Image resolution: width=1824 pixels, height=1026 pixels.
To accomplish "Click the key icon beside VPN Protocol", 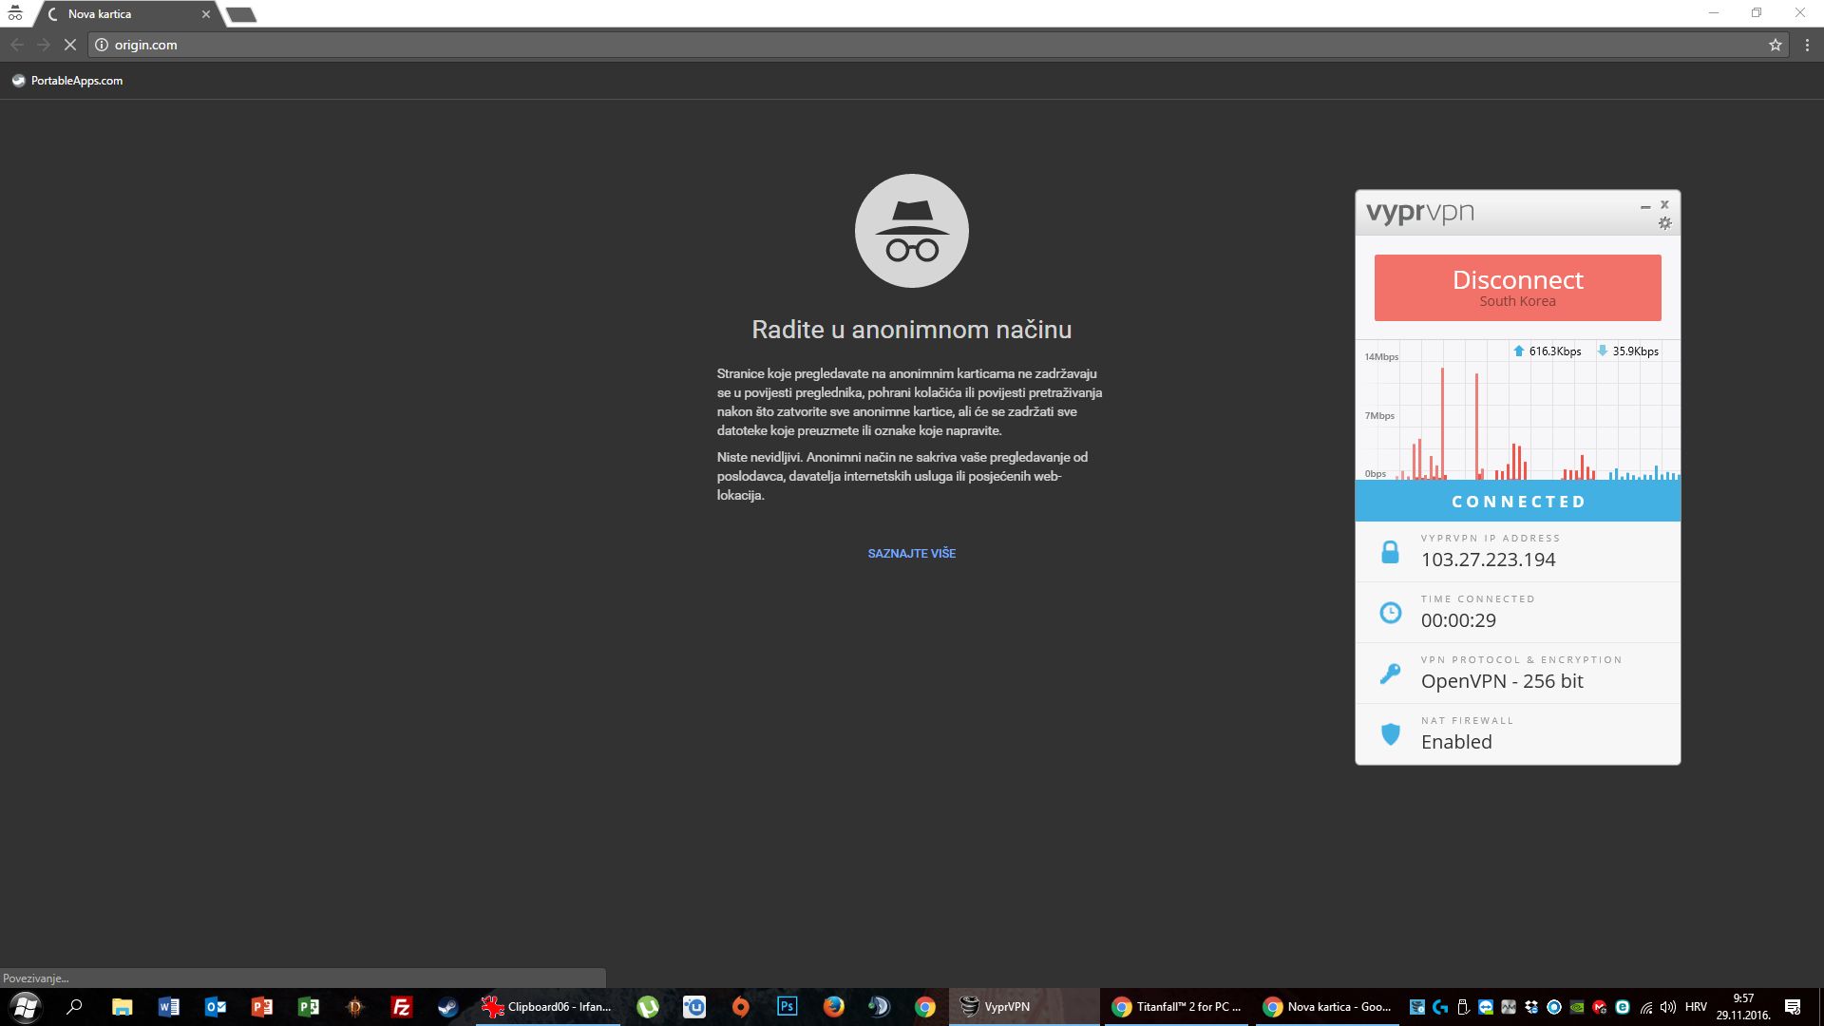I will [x=1390, y=674].
